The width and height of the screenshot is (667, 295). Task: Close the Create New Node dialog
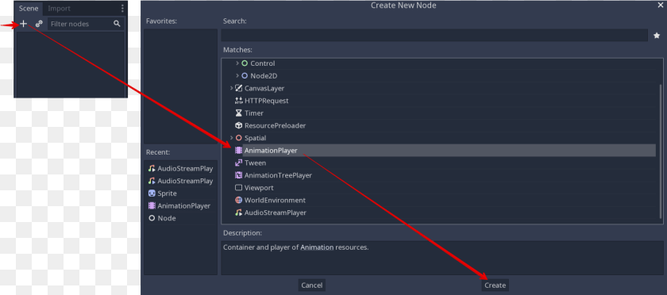pyautogui.click(x=661, y=5)
